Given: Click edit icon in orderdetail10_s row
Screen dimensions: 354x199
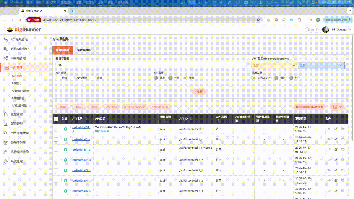Looking at the screenshot, I should pos(336,129).
